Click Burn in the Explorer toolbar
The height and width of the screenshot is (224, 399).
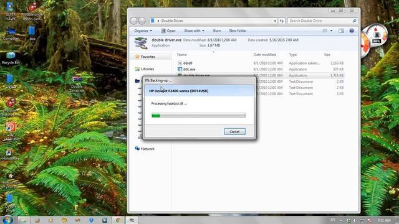(x=217, y=30)
